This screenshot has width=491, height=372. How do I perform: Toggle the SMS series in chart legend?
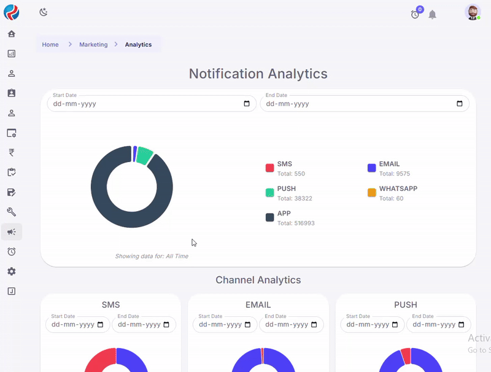pyautogui.click(x=284, y=164)
